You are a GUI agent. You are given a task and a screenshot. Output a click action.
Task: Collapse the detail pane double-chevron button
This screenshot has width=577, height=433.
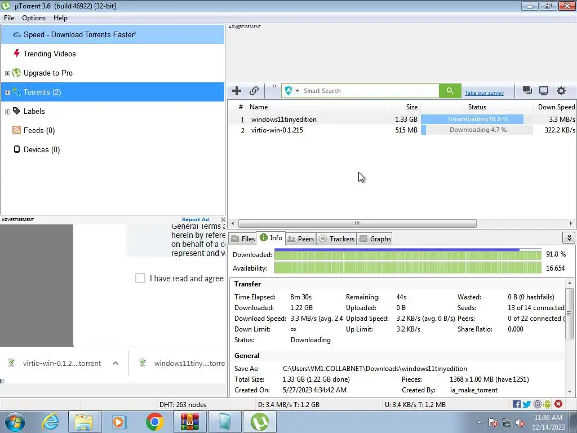[x=569, y=238]
